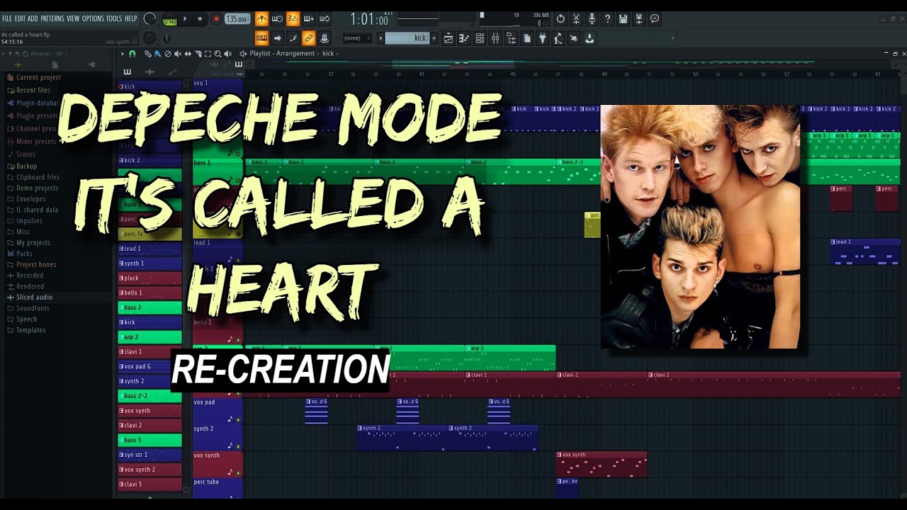Toggle the 3.2.1 countdown before recording
This screenshot has width=907, height=510.
pyautogui.click(x=293, y=19)
